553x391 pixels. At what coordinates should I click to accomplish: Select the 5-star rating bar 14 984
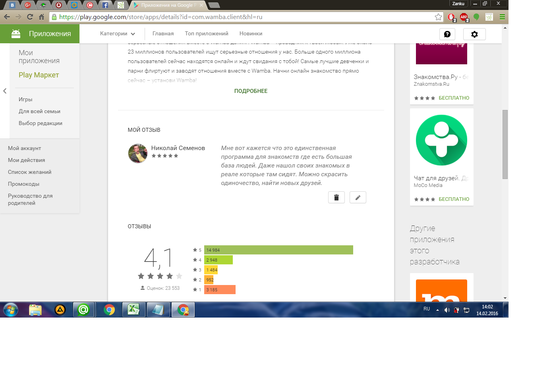(278, 250)
